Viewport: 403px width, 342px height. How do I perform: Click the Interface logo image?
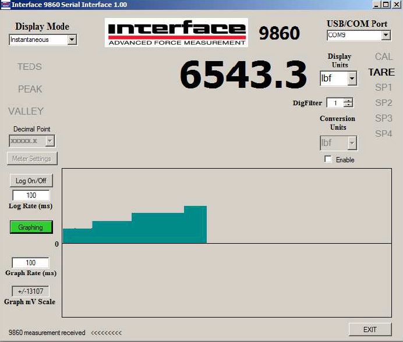tap(176, 33)
